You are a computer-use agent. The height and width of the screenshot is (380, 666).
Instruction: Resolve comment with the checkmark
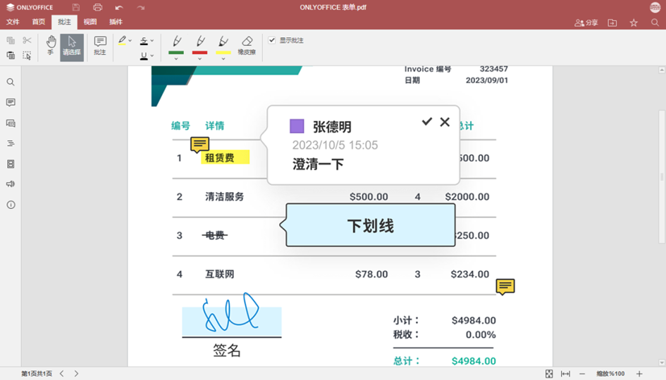(427, 122)
